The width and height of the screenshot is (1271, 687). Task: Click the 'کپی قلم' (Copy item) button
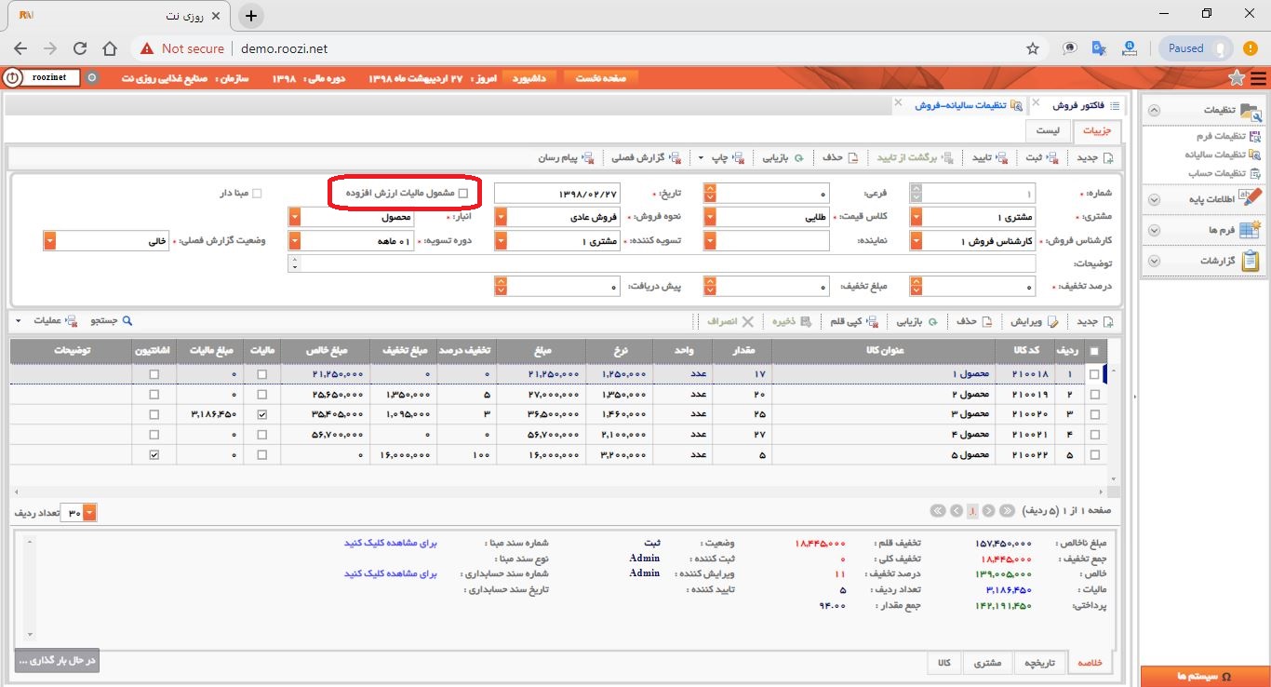853,321
